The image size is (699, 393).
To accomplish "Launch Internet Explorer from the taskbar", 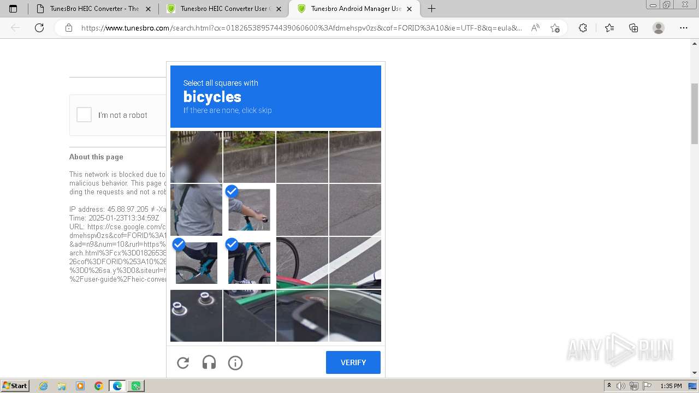I will point(43,386).
